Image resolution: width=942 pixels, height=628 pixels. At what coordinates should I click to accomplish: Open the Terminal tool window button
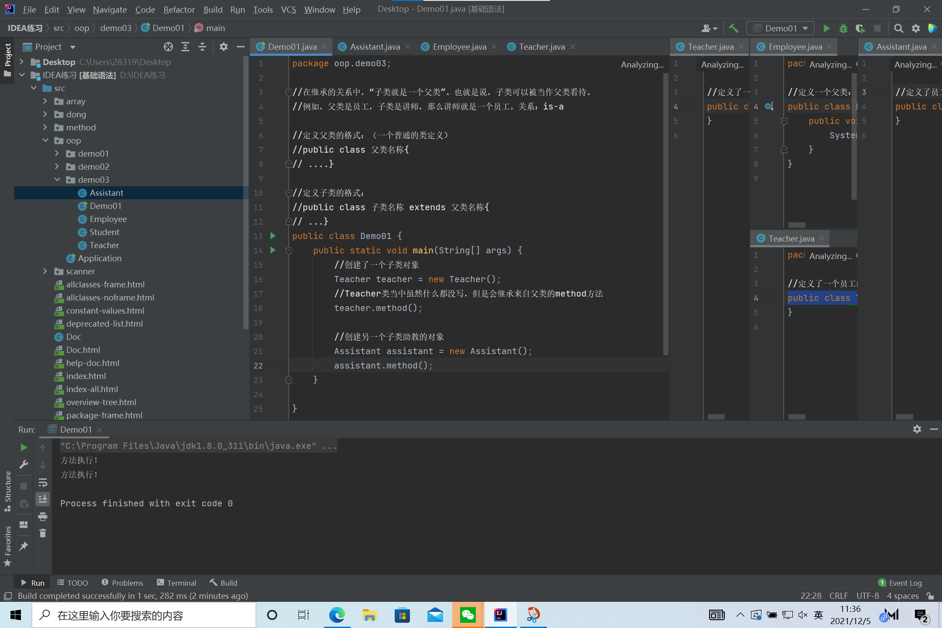(177, 583)
